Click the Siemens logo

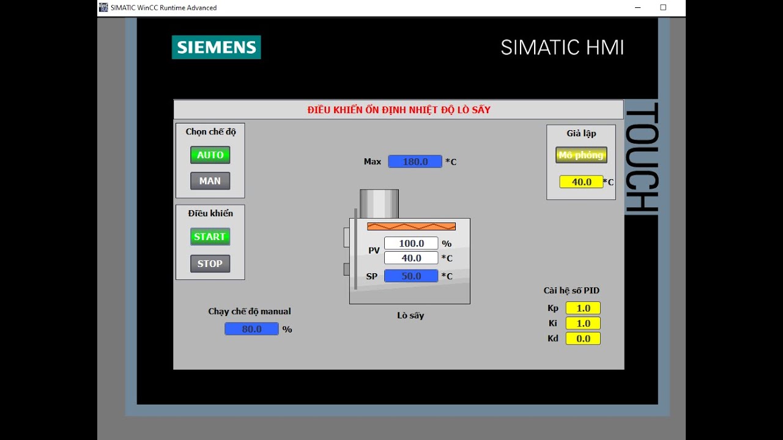pos(216,47)
